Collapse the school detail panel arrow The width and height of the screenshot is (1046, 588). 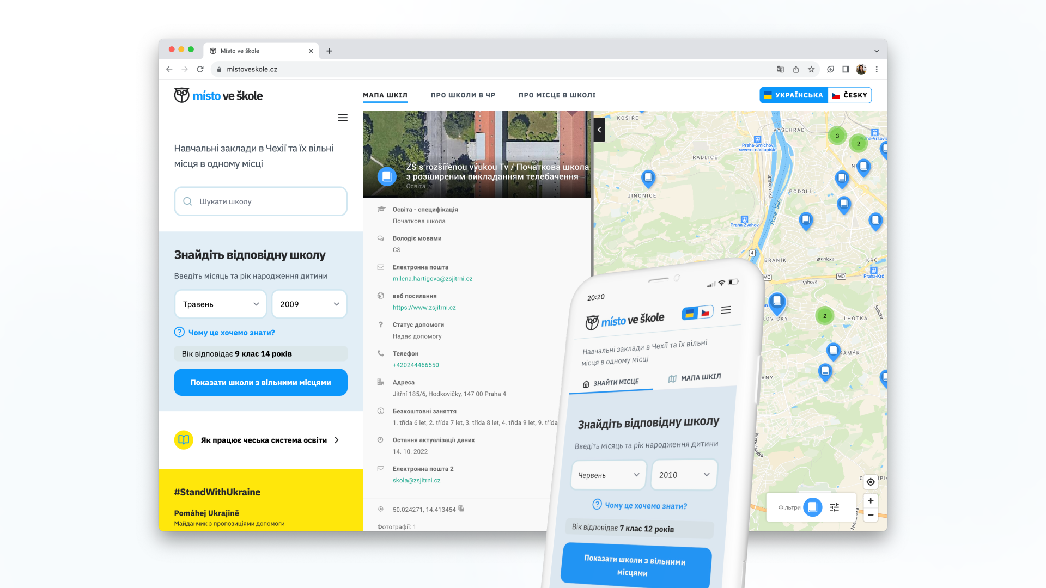599,130
